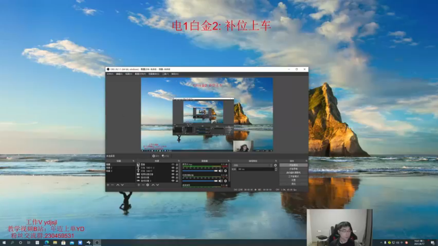
Task: Open source properties gear icon
Action: (x=148, y=185)
